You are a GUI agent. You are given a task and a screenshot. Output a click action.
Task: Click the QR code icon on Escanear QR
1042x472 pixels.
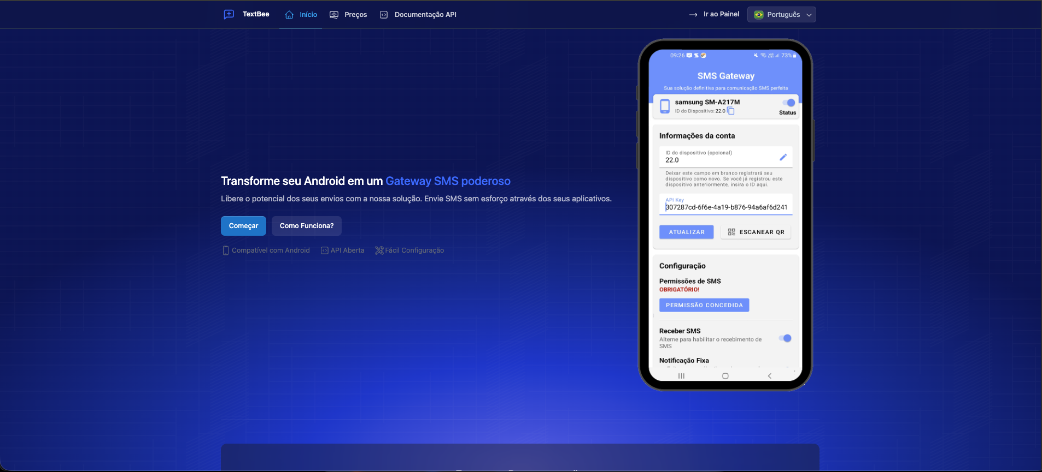731,232
